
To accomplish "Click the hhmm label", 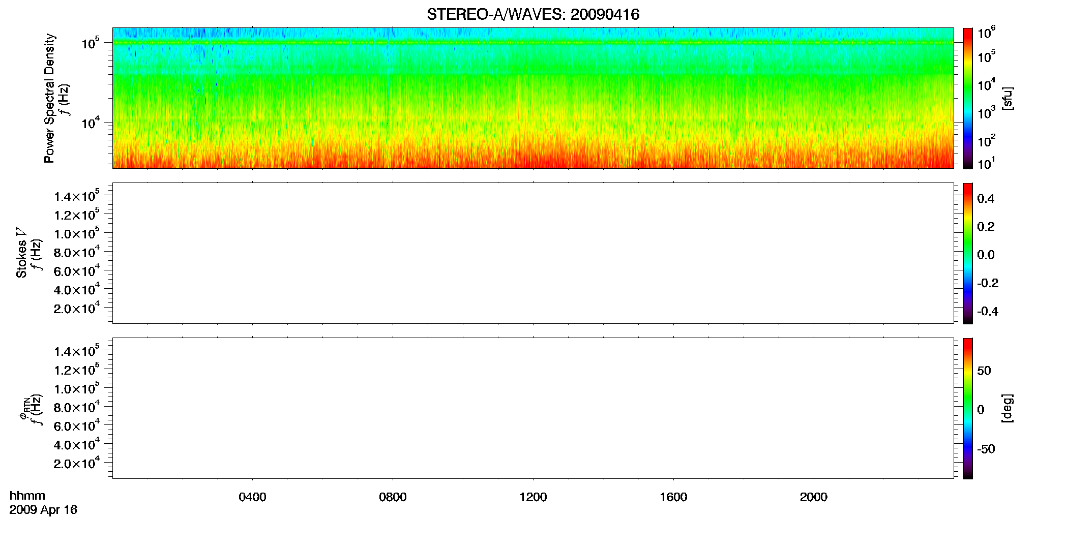I will (27, 496).
